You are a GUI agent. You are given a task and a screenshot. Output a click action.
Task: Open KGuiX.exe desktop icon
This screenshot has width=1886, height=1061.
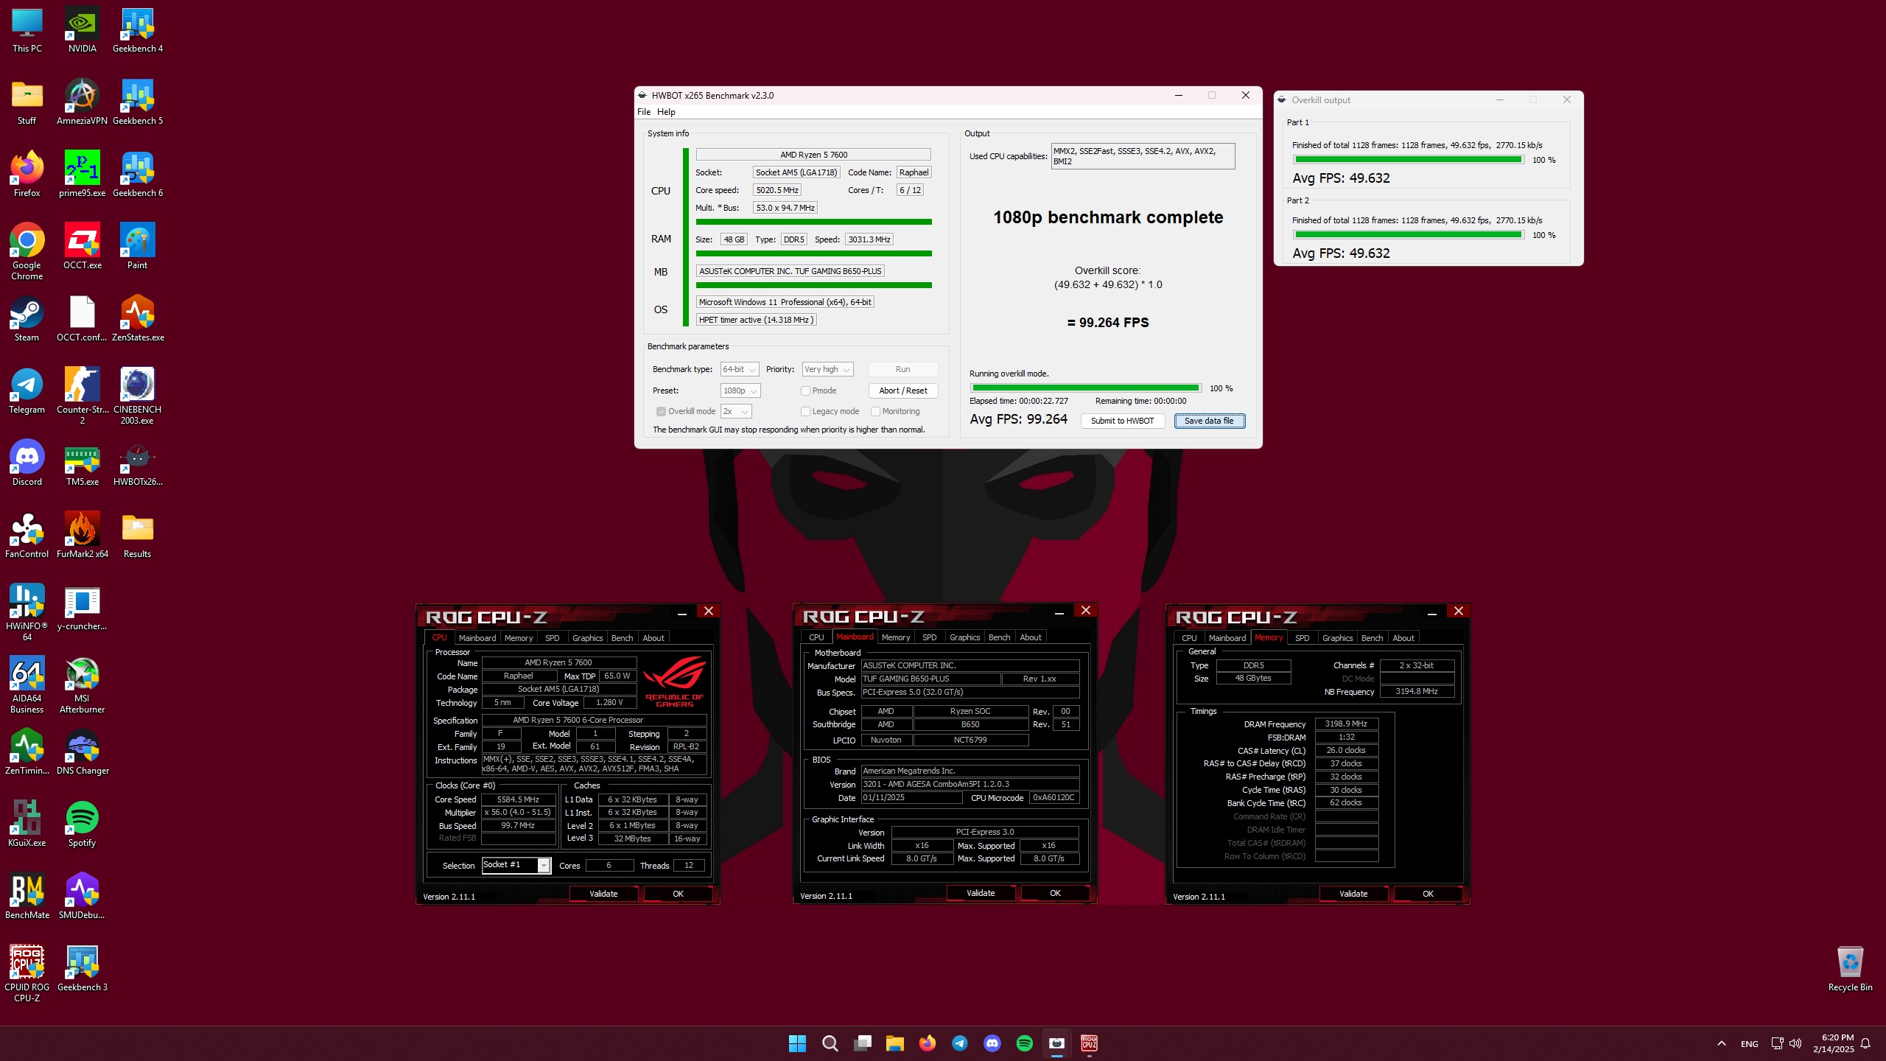[x=27, y=824]
